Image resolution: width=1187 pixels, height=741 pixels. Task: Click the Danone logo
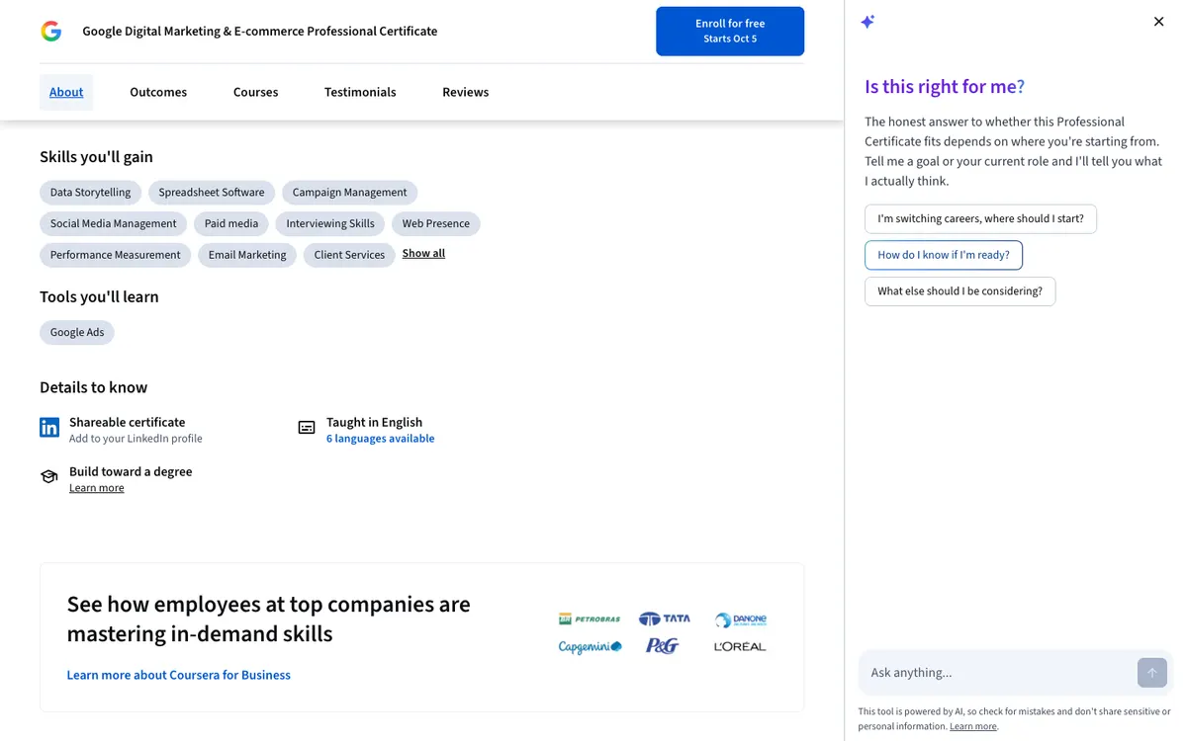741,620
